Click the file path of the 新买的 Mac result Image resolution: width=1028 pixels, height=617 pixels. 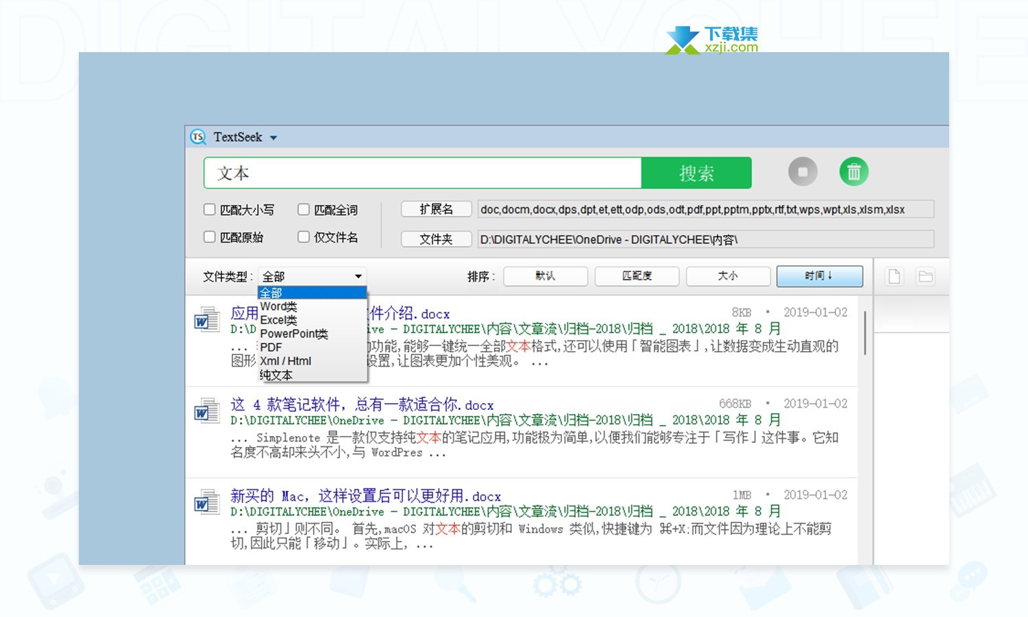(x=506, y=511)
